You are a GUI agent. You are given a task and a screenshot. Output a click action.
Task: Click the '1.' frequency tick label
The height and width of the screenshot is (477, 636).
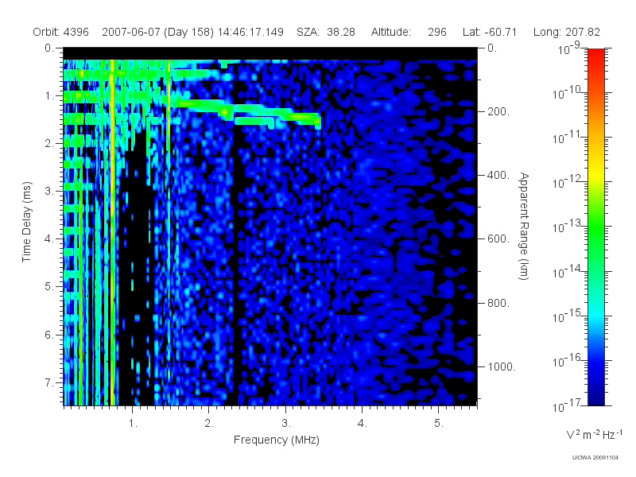pyautogui.click(x=133, y=424)
